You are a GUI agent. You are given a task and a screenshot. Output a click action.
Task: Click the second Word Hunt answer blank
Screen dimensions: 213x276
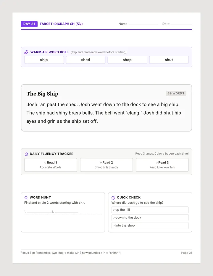[x=67, y=212]
